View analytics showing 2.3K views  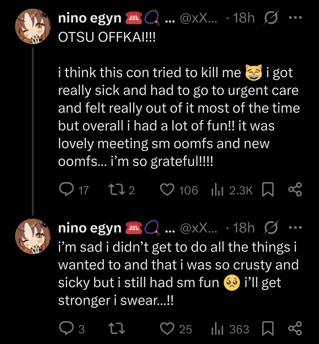click(x=217, y=190)
